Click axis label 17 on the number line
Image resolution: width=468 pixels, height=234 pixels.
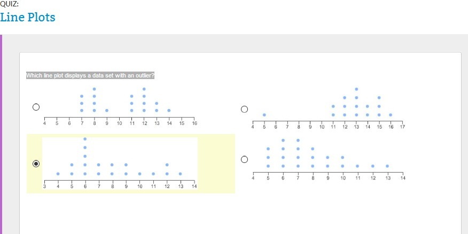402,127
